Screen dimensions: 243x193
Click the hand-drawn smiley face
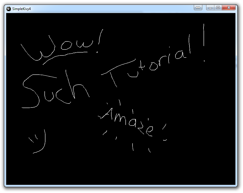click(38, 142)
